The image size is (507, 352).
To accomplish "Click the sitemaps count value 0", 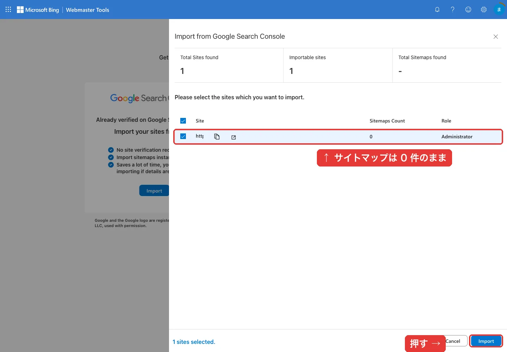I will [x=371, y=137].
